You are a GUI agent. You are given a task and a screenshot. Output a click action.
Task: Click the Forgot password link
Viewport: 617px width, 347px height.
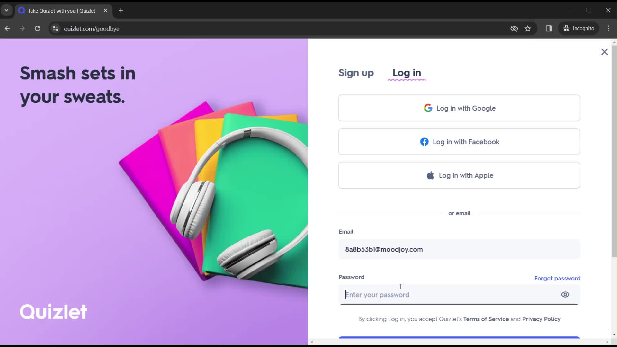point(557,278)
